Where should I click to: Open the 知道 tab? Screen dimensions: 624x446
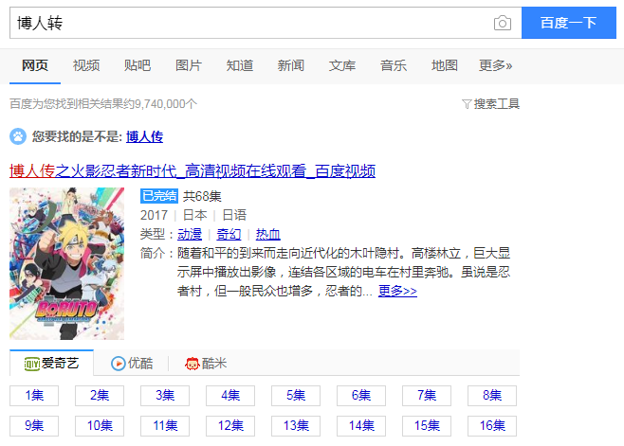(240, 65)
